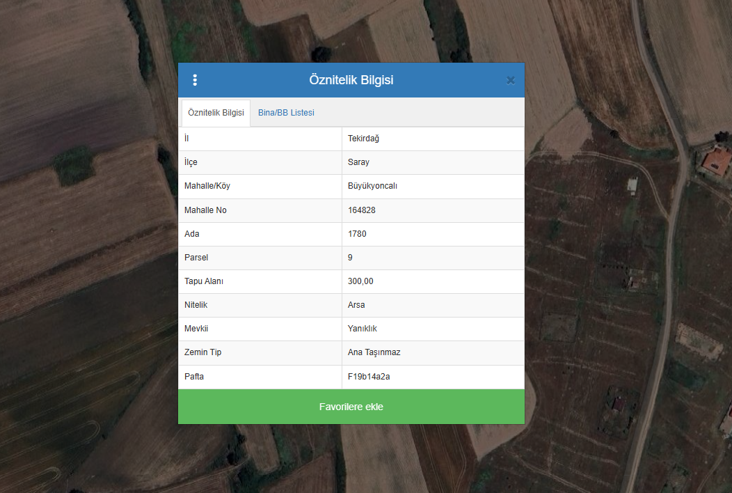Select the Zemin Tip value Ana Taşınmaz
Viewport: 732px width, 493px height.
374,352
